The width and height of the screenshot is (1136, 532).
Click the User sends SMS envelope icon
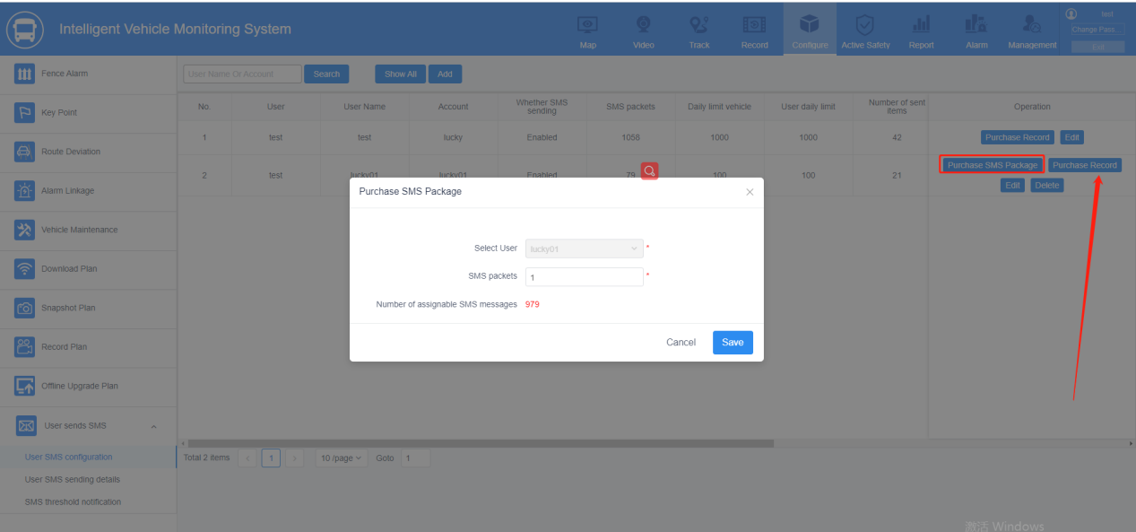(26, 426)
